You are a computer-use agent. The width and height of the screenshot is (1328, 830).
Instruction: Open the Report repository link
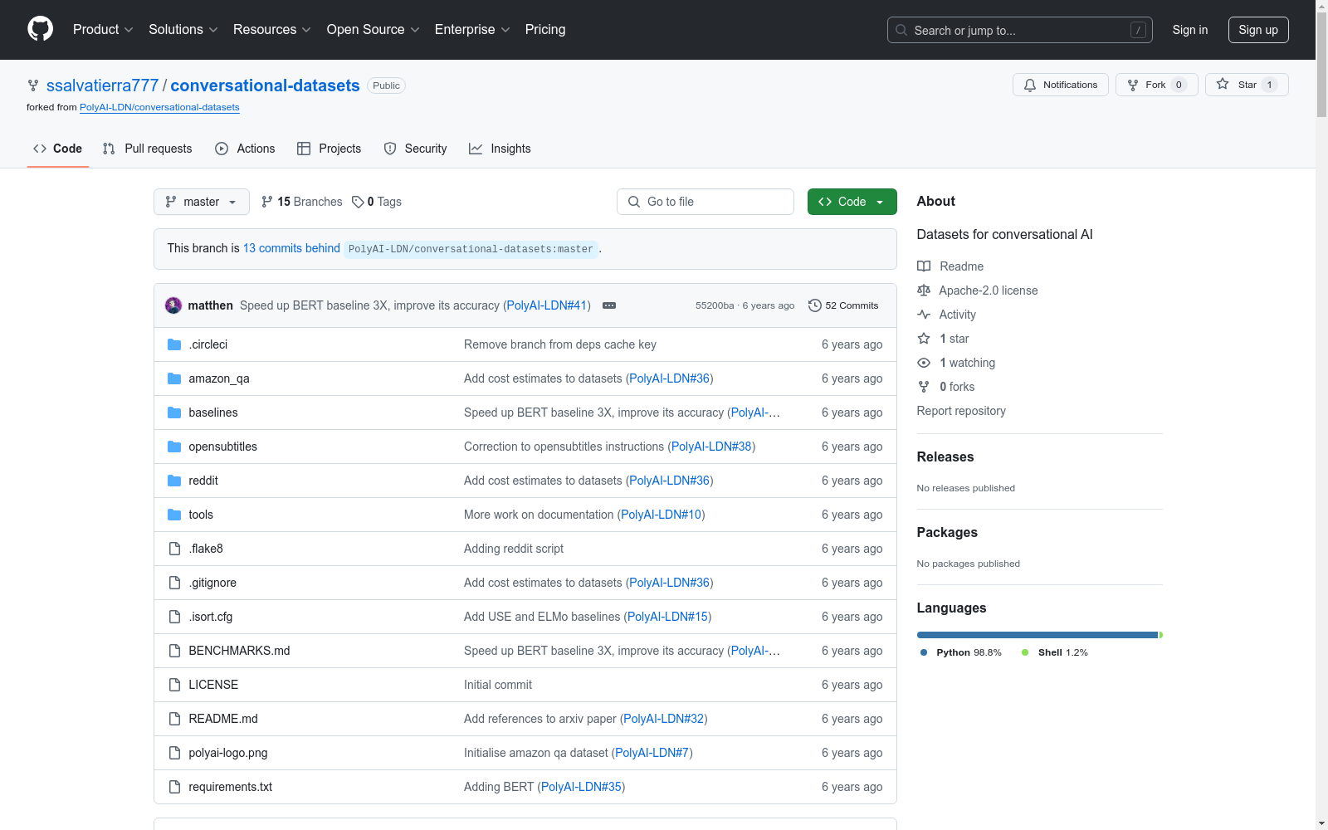(961, 411)
